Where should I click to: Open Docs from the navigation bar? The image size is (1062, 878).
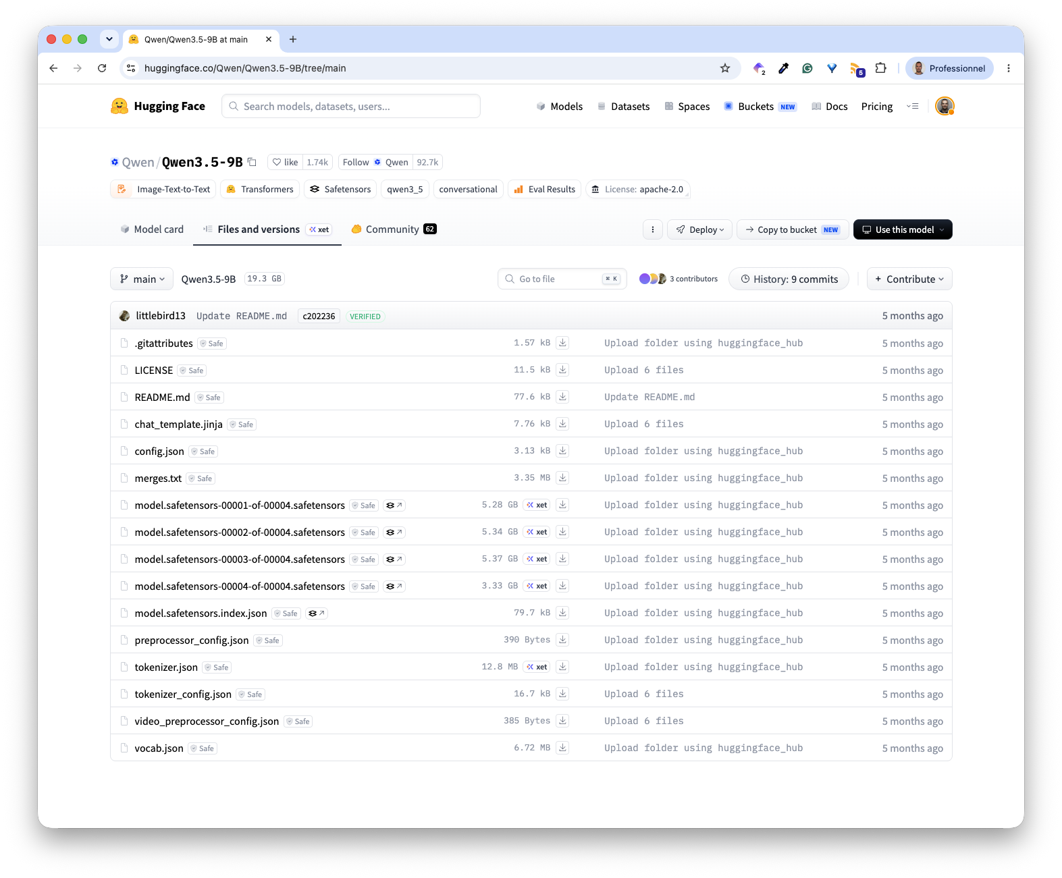tap(830, 107)
